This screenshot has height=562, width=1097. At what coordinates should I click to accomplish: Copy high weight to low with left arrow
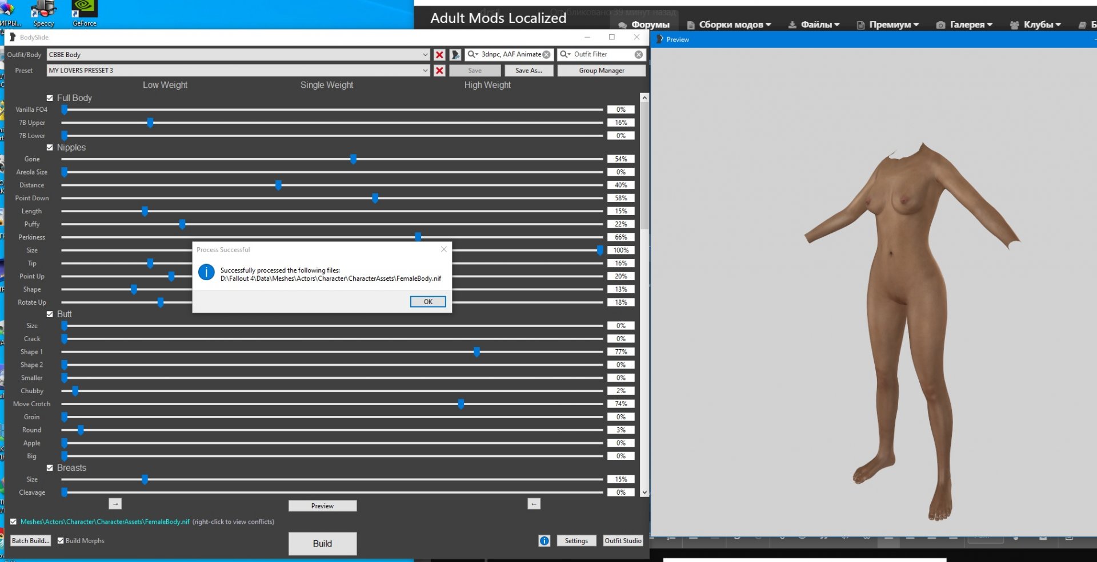tap(534, 504)
